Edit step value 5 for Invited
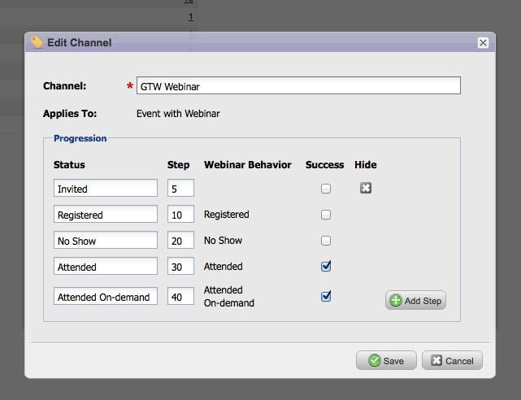 point(180,189)
